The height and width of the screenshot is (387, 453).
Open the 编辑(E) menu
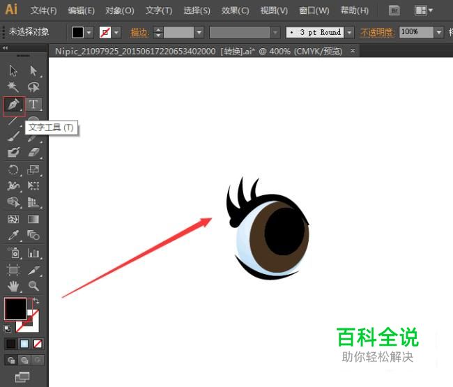click(x=81, y=10)
